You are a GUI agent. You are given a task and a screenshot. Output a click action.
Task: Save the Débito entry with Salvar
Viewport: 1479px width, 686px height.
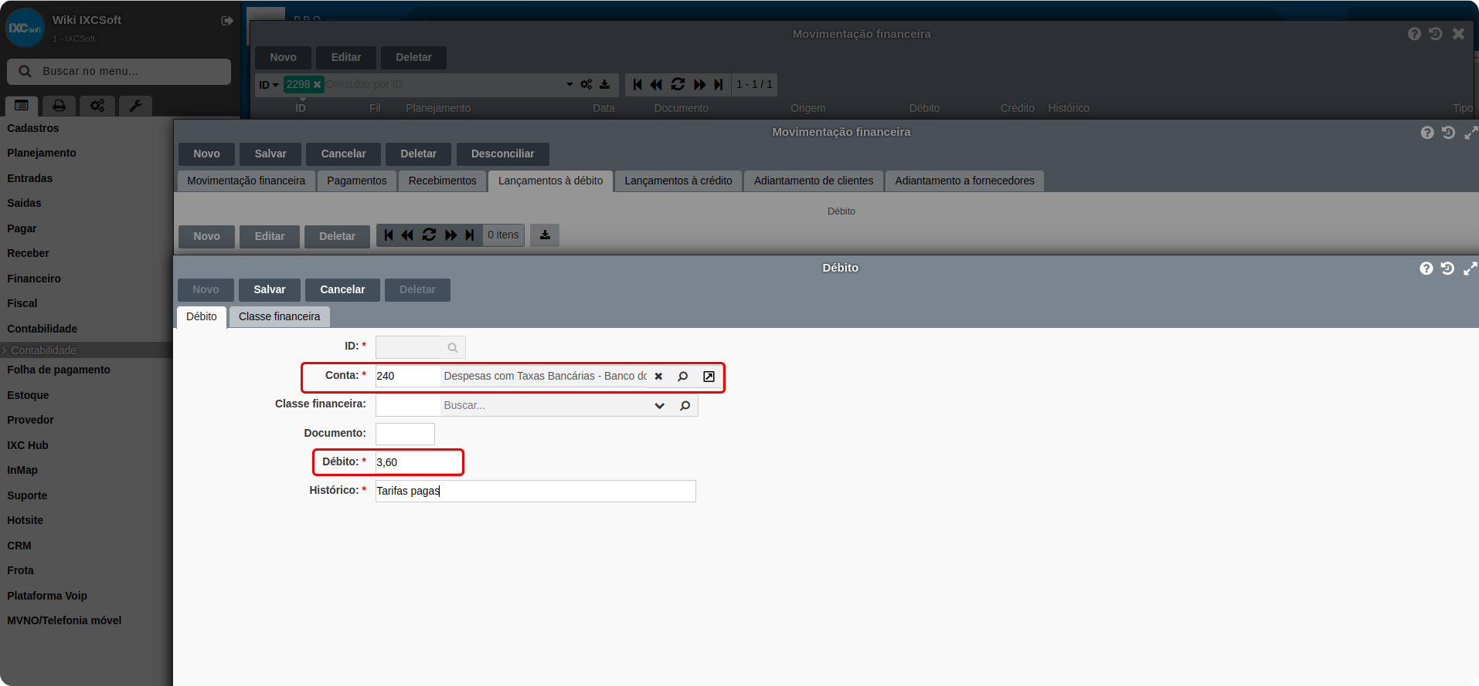point(270,289)
